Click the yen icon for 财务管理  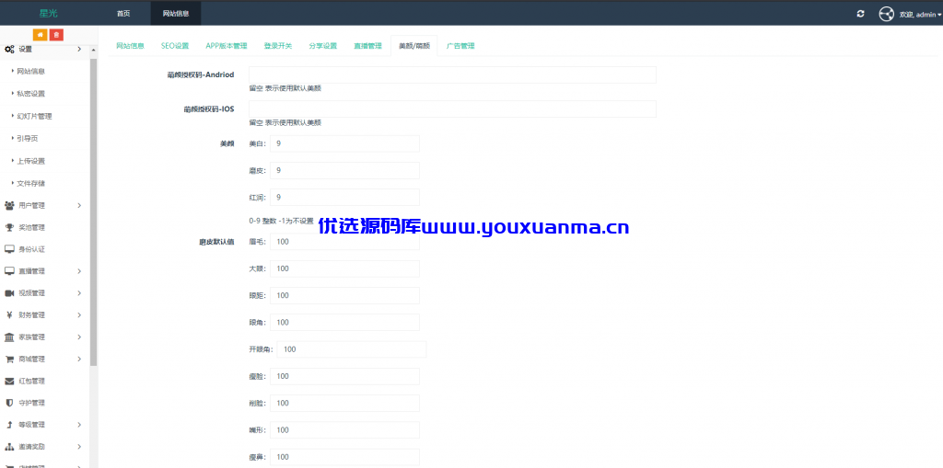pos(9,315)
